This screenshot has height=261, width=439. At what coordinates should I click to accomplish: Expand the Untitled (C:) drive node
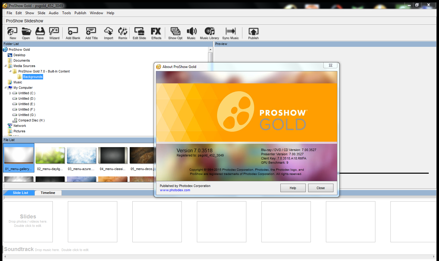point(10,93)
